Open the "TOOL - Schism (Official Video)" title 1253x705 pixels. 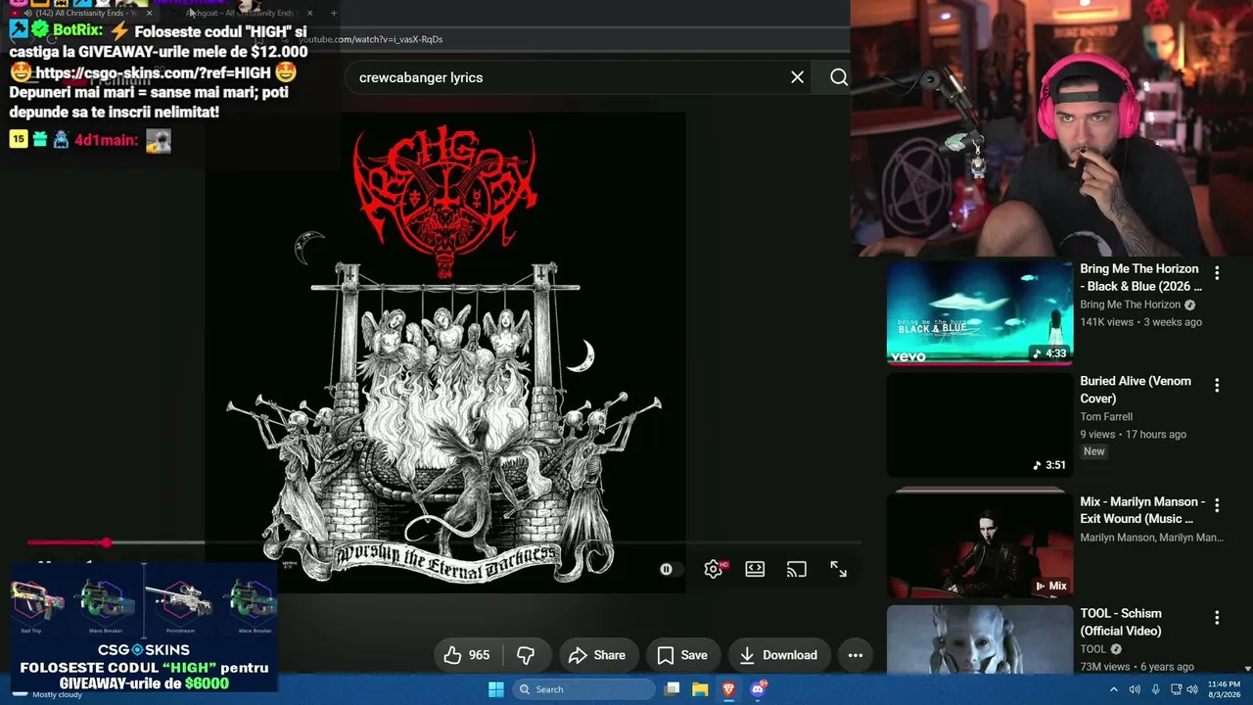1121,623
